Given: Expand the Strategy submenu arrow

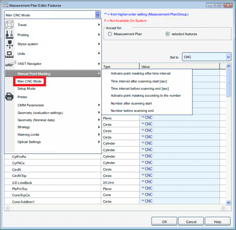Looking at the screenshot, I should pos(99,127).
